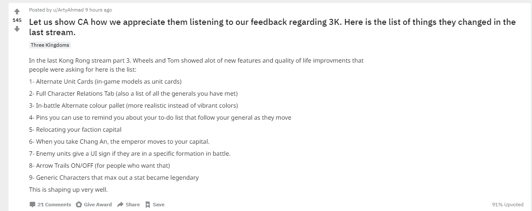This screenshot has width=532, height=211.
Task: Open the u/ArtyAhmad user profile
Action: point(68,10)
